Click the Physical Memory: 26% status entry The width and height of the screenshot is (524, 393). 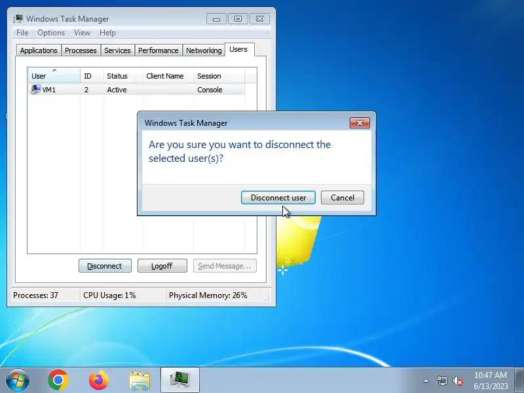coord(208,295)
